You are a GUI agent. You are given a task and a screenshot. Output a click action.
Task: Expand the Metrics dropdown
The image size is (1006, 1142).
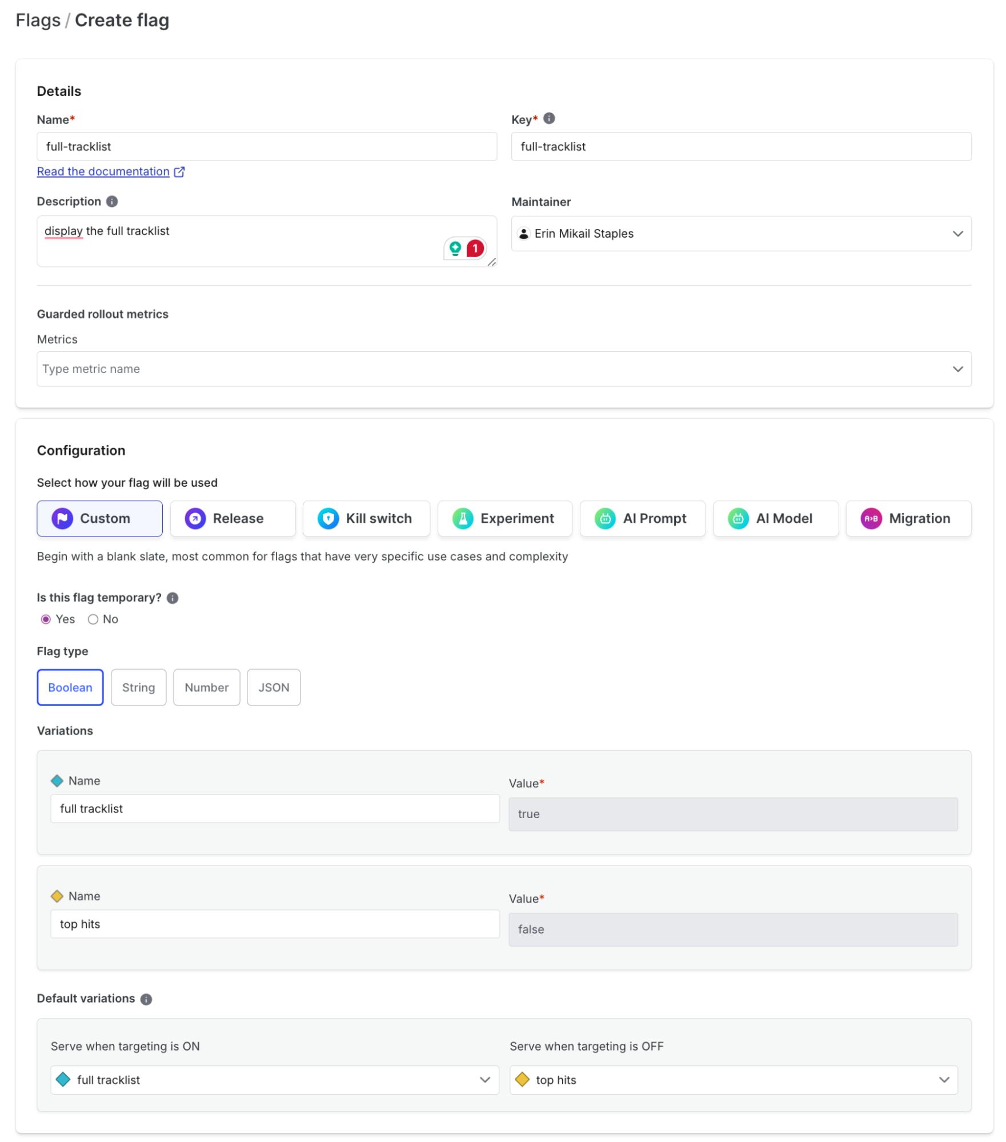[503, 369]
